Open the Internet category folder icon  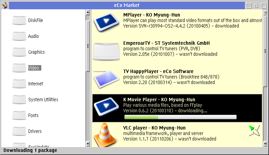tap(19, 84)
